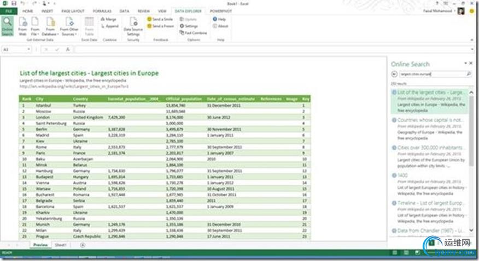Open Data Explorer Settings option
The height and width of the screenshot is (261, 479).
click(x=189, y=26)
